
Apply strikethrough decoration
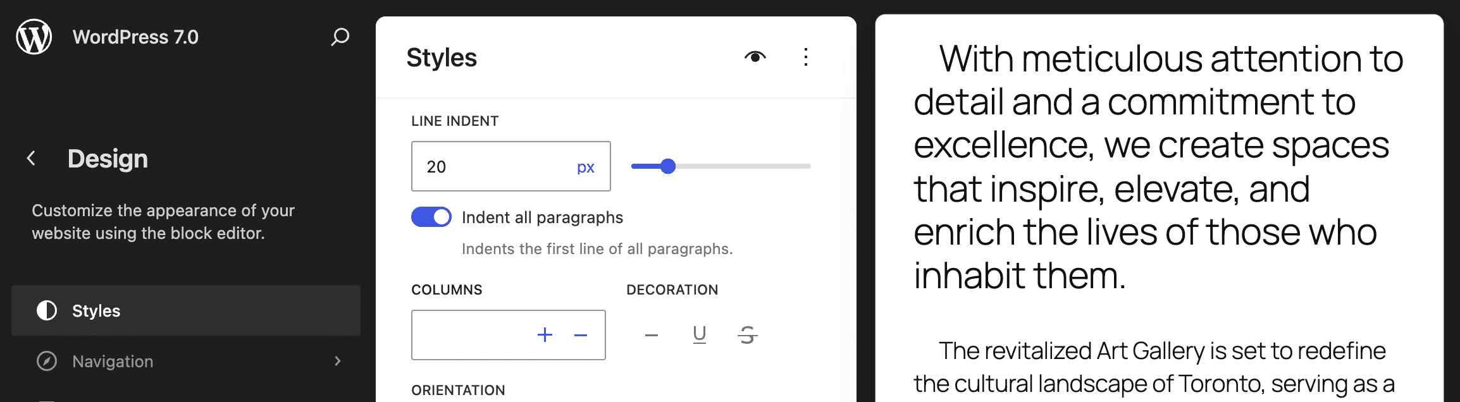coord(746,335)
